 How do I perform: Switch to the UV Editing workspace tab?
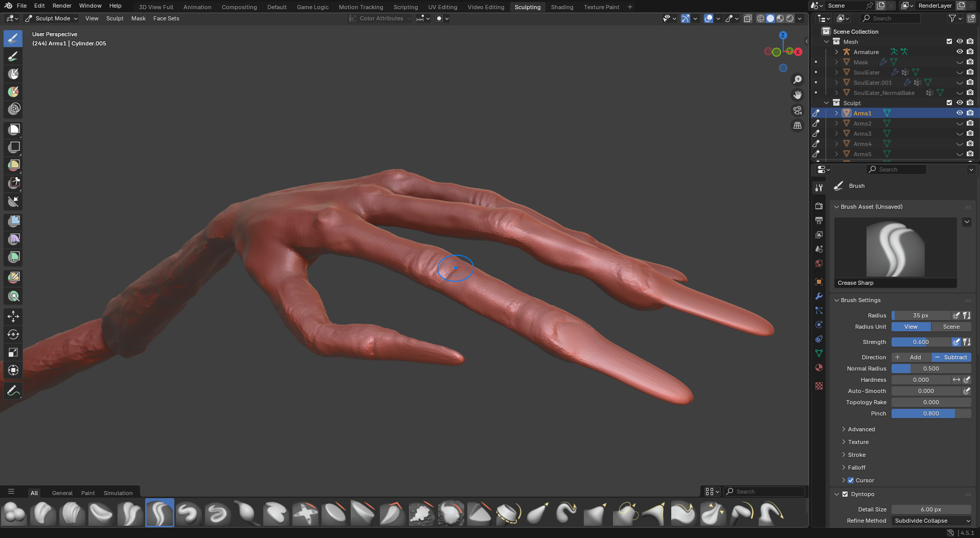point(443,7)
